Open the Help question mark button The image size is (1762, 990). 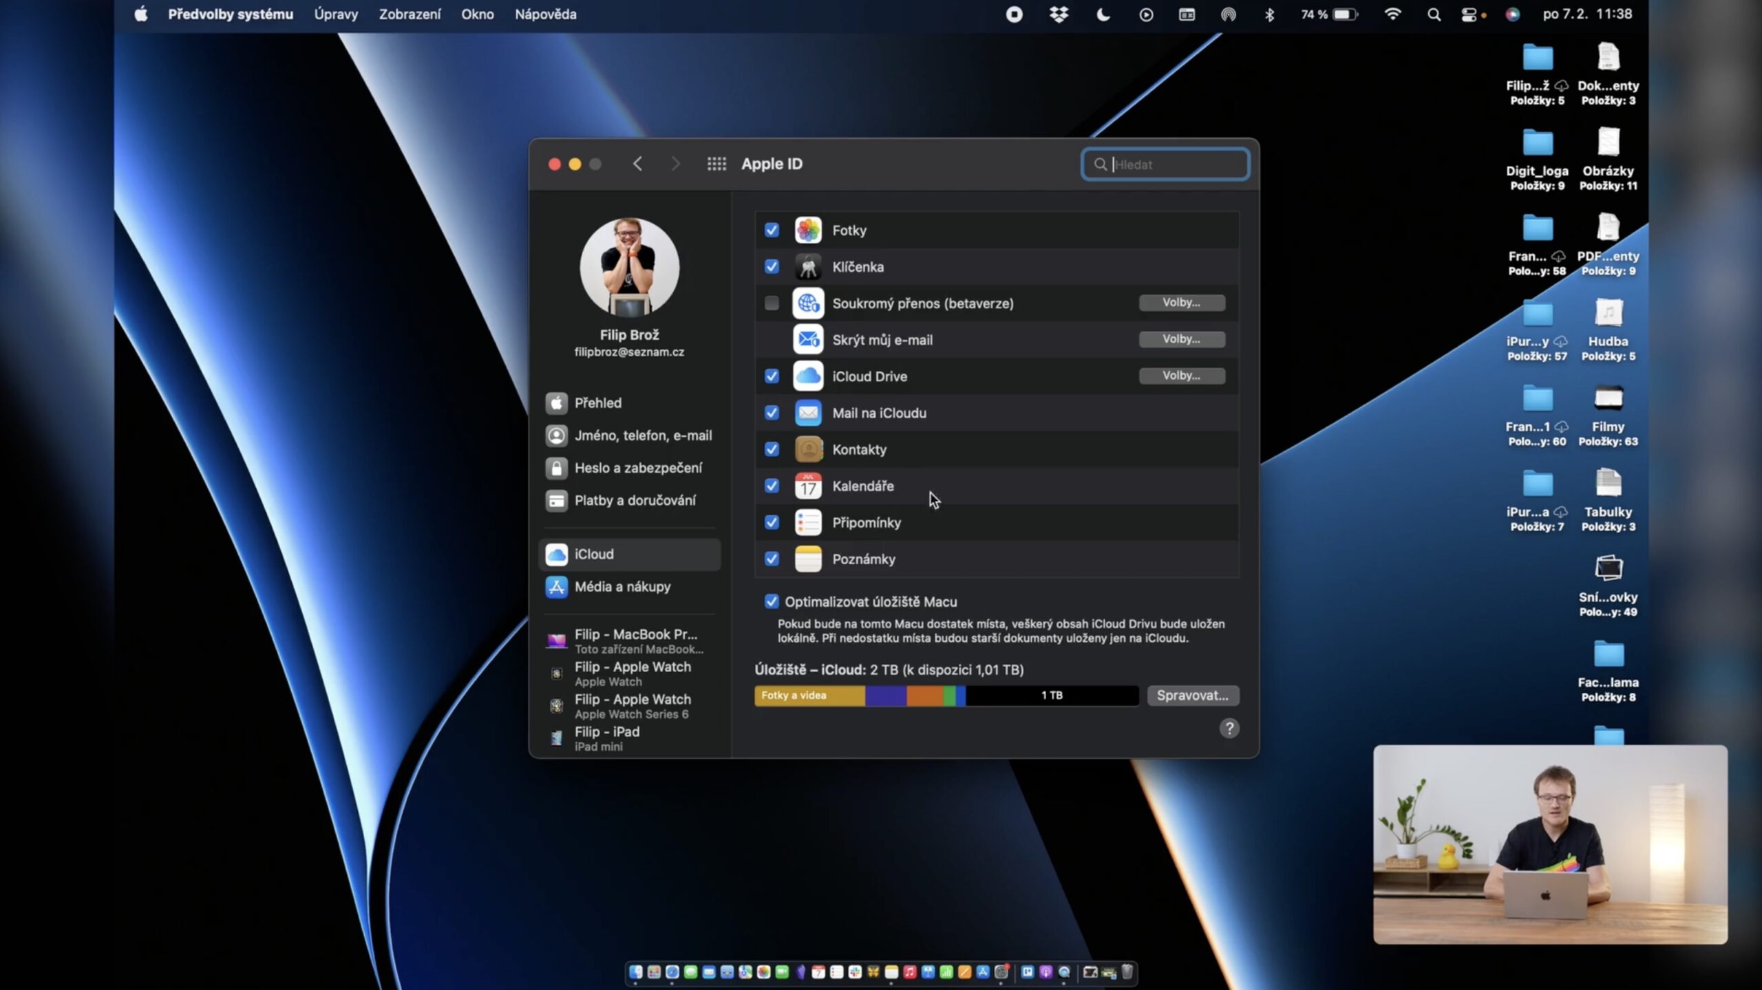[1229, 728]
